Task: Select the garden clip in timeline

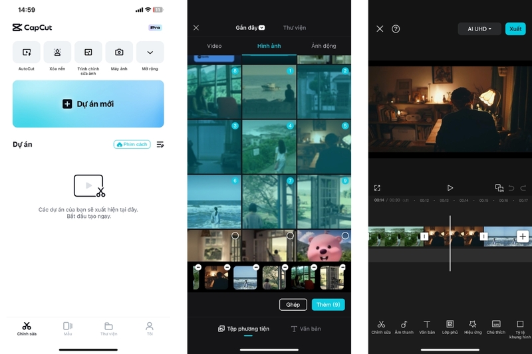Action: (396, 236)
